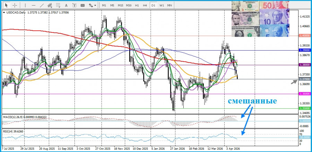Select the cursor arrow tool
Screen dimensions: 312x152
click(7, 5)
